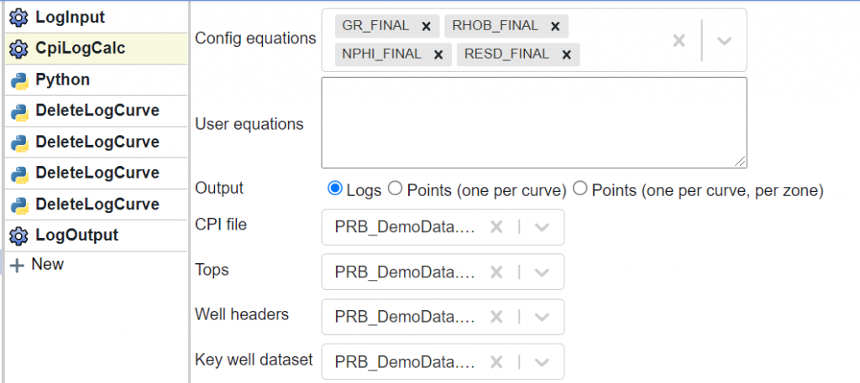Remove the RHOB_FINAL equation tag

click(x=554, y=26)
